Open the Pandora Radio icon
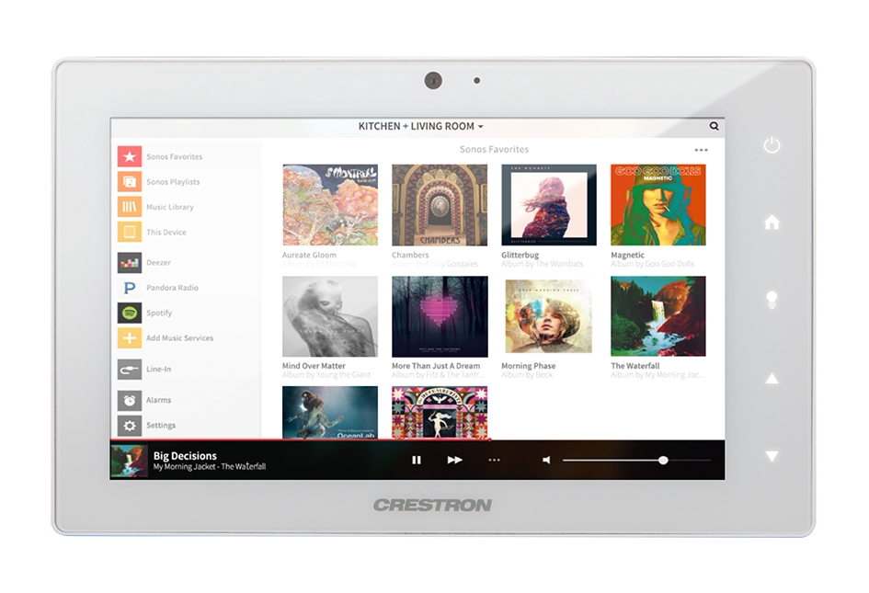Viewport: 869px width, 593px height. tap(129, 288)
